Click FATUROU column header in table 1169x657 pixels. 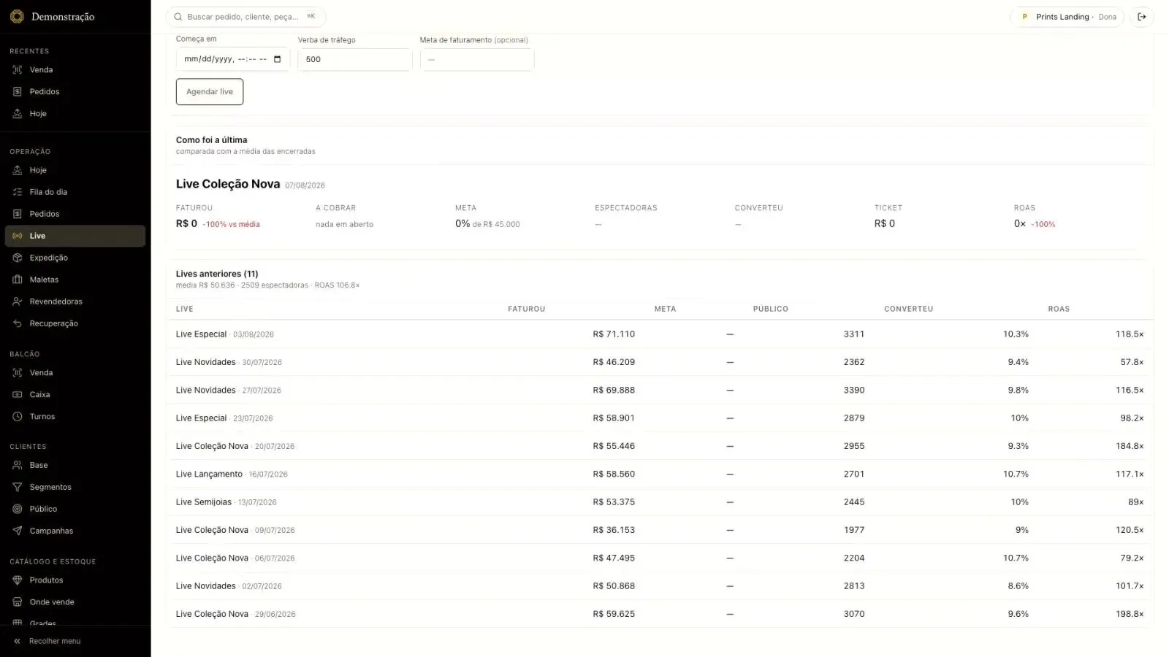527,309
